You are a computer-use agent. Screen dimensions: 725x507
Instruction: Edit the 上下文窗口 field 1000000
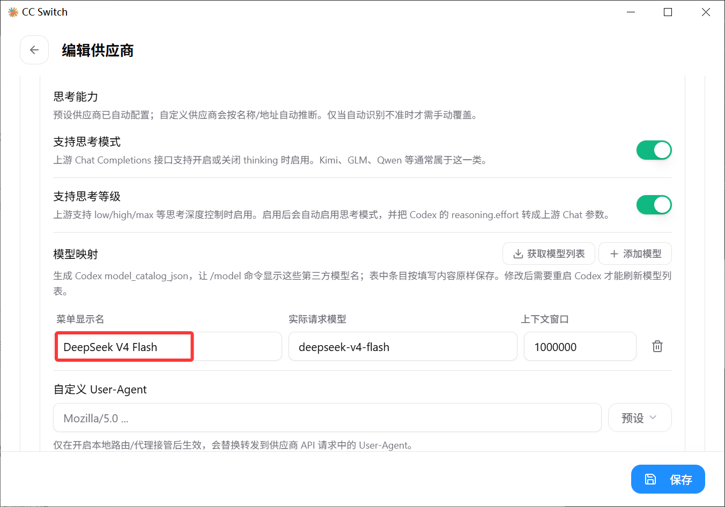580,346
